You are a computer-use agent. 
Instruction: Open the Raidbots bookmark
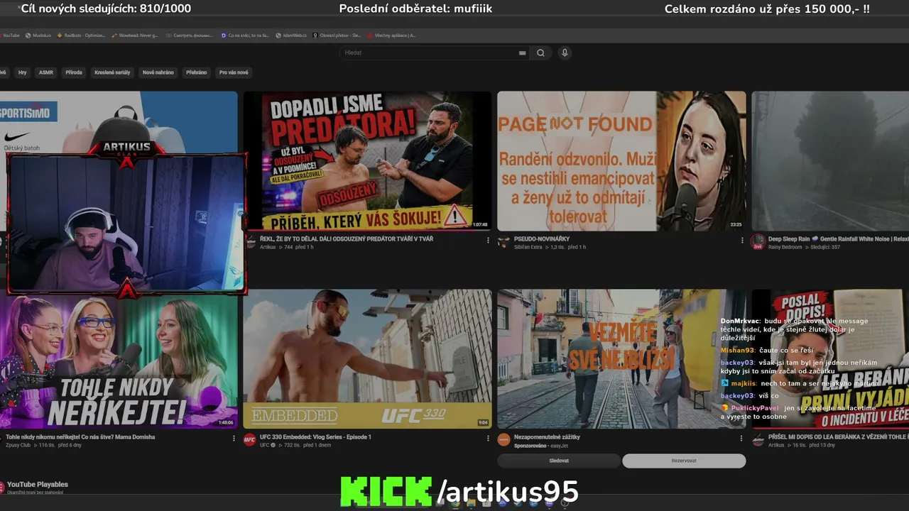click(81, 35)
